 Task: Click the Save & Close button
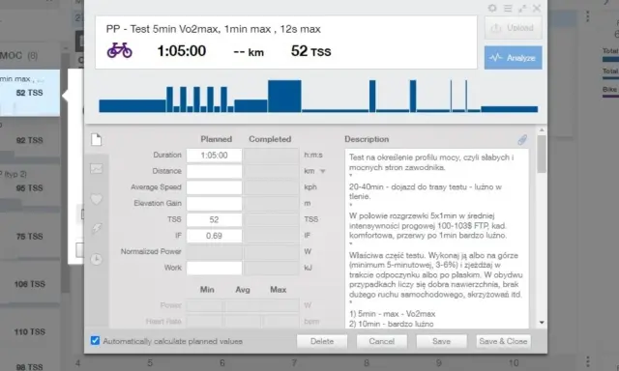(x=503, y=341)
